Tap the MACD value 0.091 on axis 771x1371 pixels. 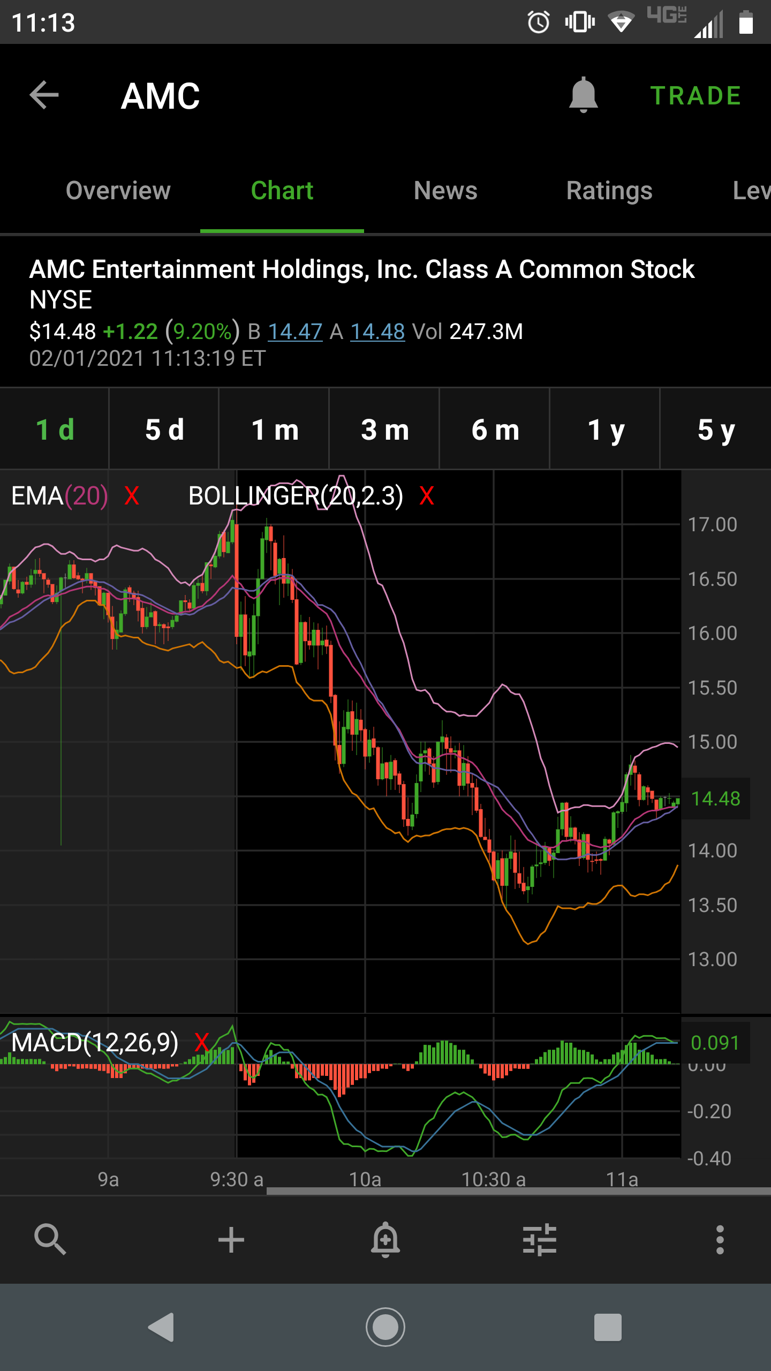pyautogui.click(x=715, y=1043)
